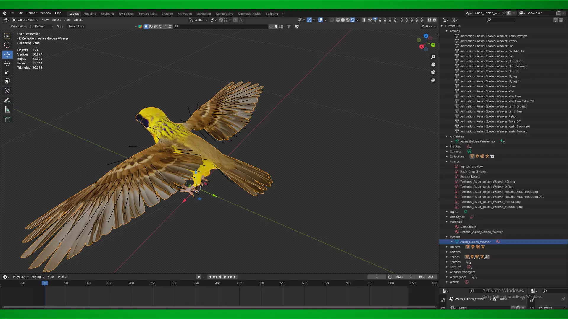Image resolution: width=568 pixels, height=319 pixels.
Task: Switch to the Sculpting workspace tab
Action: [107, 14]
